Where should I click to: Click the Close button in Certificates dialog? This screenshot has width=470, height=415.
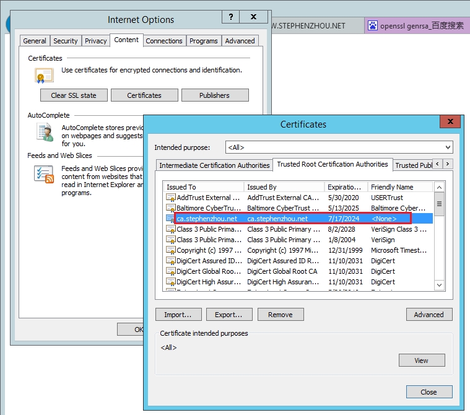point(429,392)
